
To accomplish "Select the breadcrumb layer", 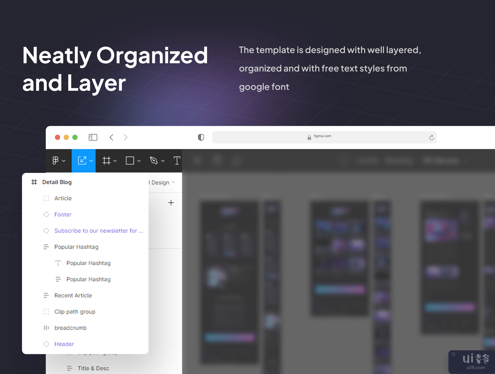I will 70,328.
